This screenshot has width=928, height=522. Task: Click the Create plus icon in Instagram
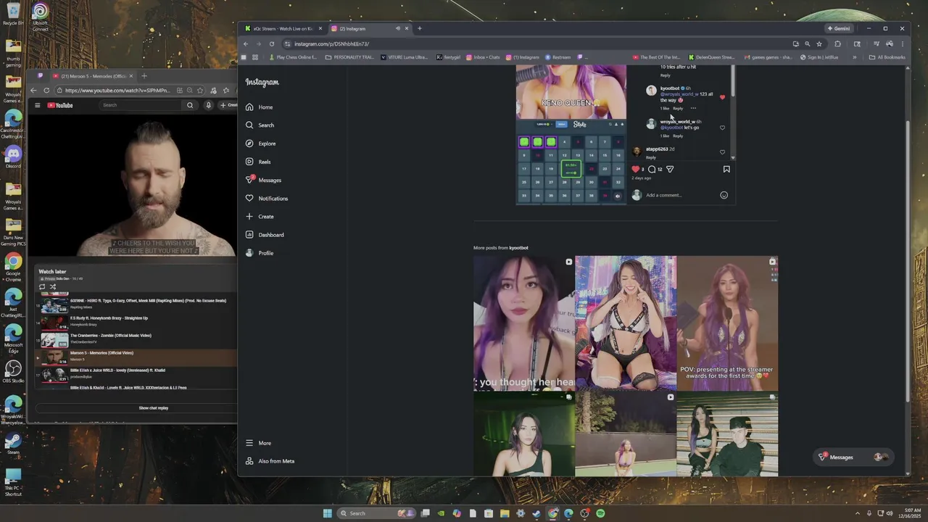pyautogui.click(x=249, y=216)
